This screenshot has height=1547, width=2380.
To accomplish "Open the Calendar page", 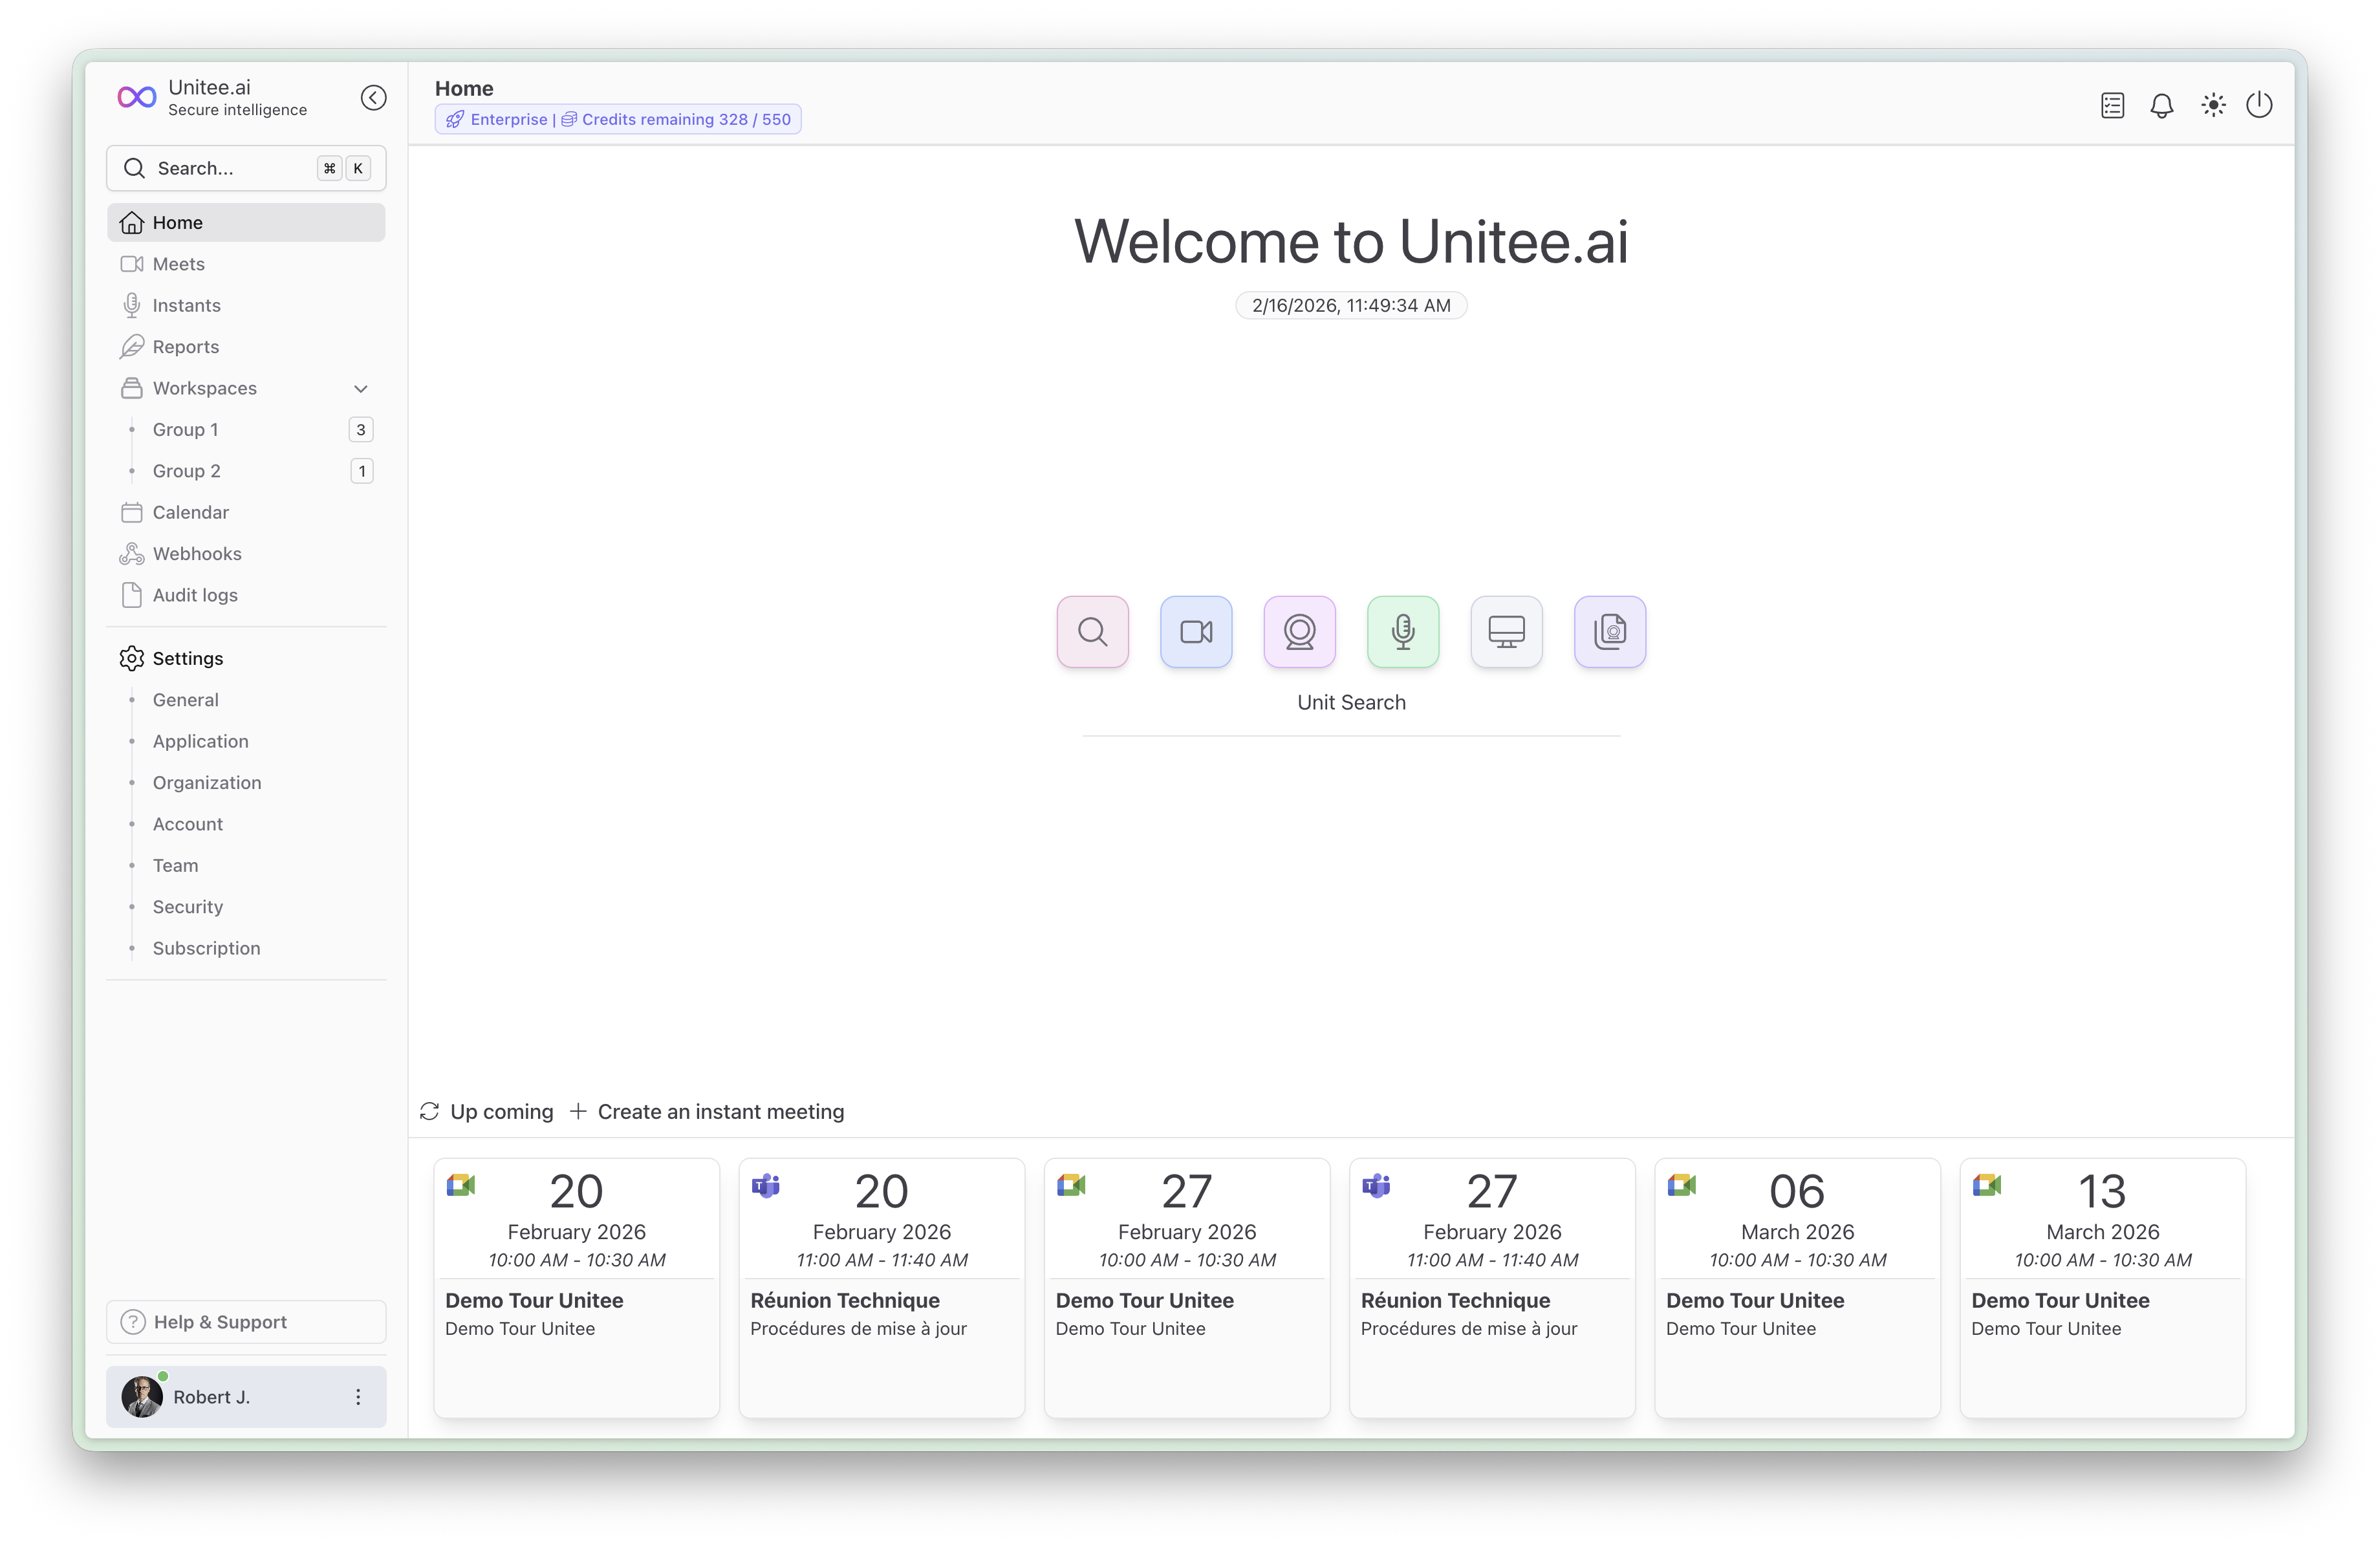I will pyautogui.click(x=246, y=513).
